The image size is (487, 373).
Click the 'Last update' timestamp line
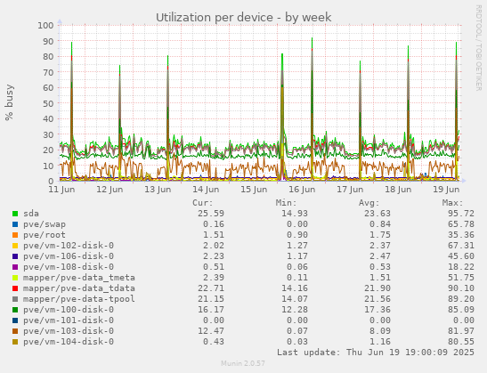(x=376, y=353)
